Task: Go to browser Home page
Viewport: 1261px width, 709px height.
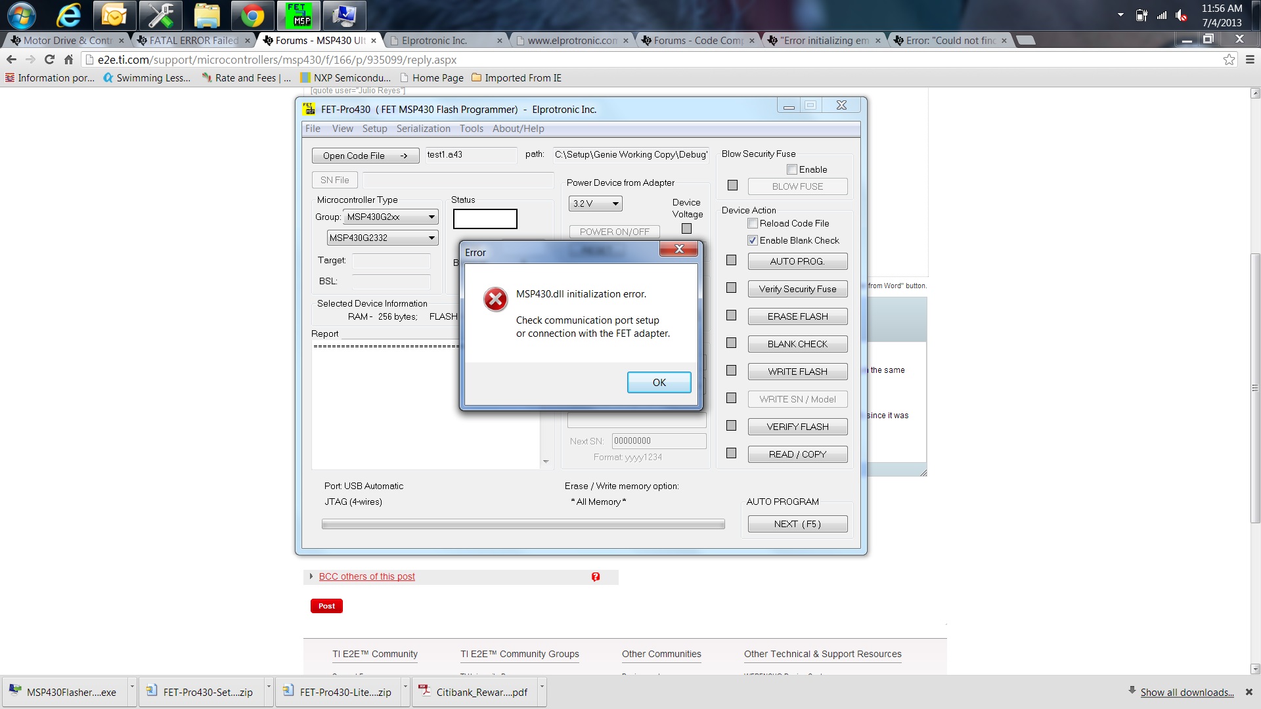Action: tap(68, 60)
